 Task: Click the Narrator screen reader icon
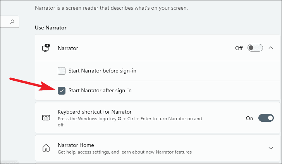(46, 48)
